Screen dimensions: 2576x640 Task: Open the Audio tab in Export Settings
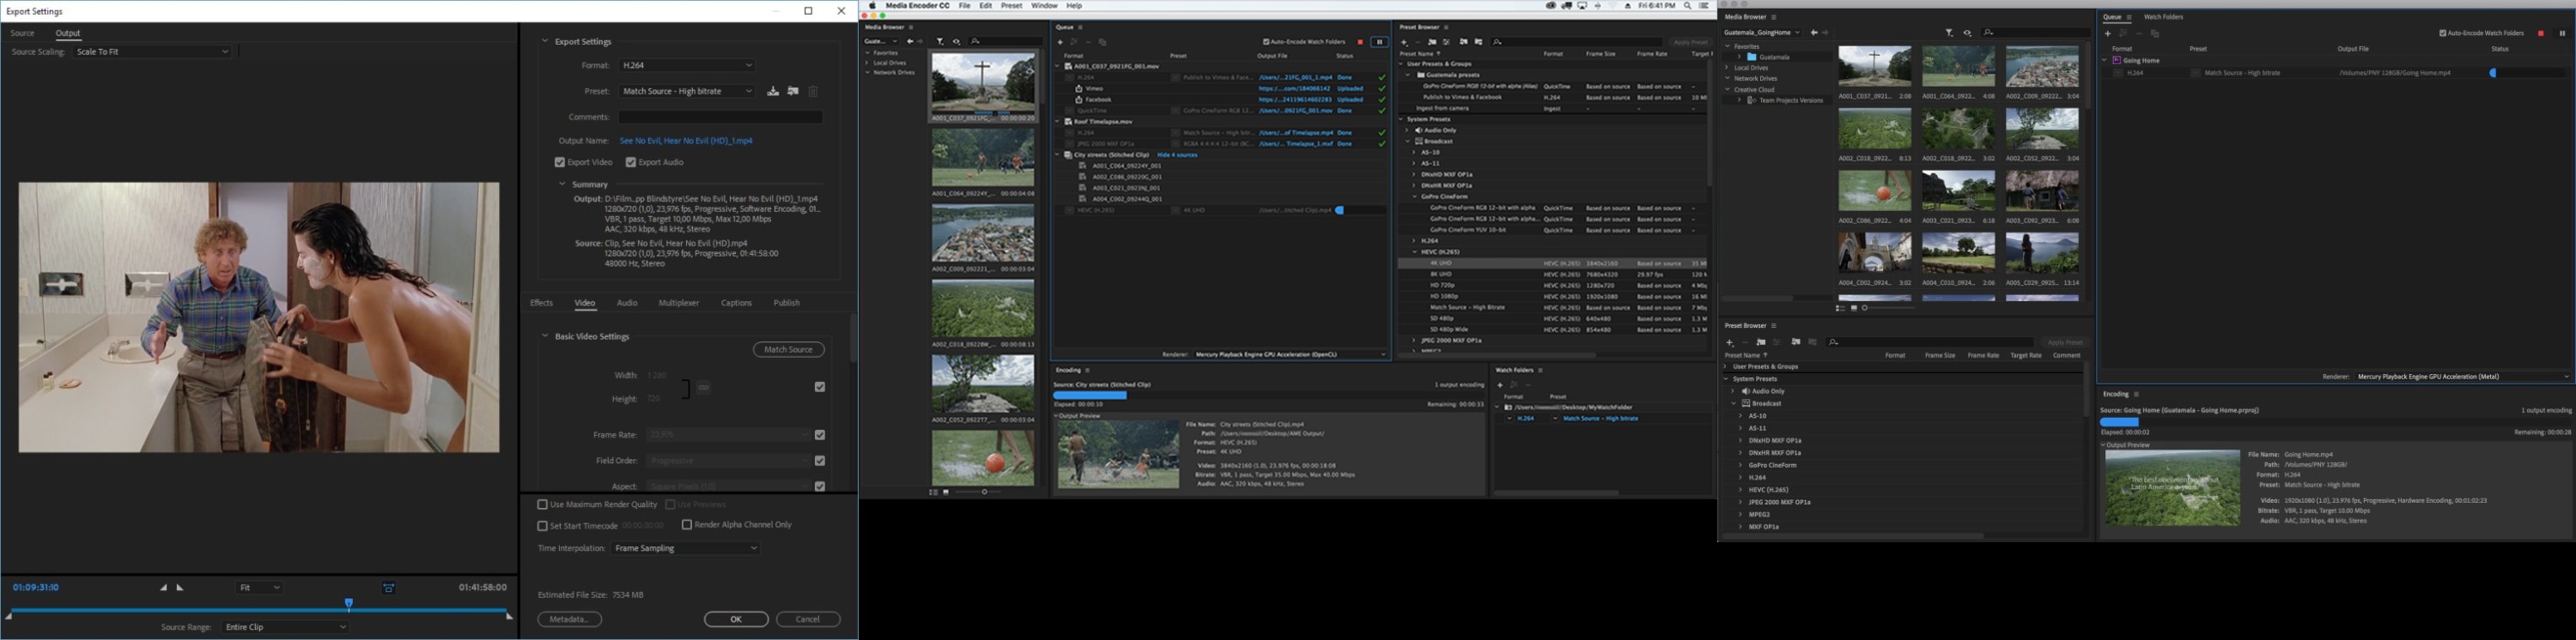click(627, 303)
